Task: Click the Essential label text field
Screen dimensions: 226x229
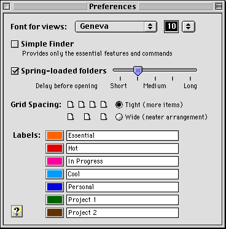Action: click(122, 136)
